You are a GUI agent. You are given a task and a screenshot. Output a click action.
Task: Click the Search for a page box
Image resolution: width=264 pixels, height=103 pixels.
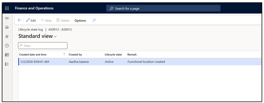coord(163,8)
